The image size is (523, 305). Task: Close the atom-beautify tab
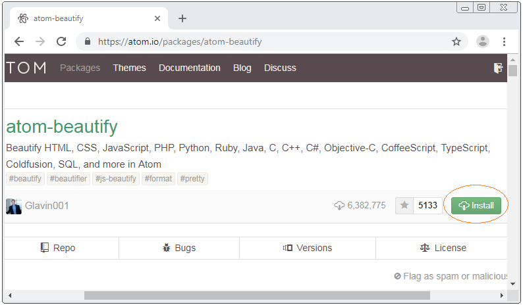click(x=157, y=18)
